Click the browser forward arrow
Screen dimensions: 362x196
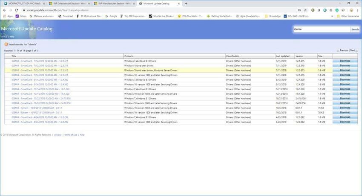click(x=10, y=10)
